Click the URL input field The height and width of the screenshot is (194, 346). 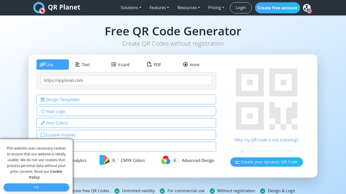pyautogui.click(x=126, y=80)
